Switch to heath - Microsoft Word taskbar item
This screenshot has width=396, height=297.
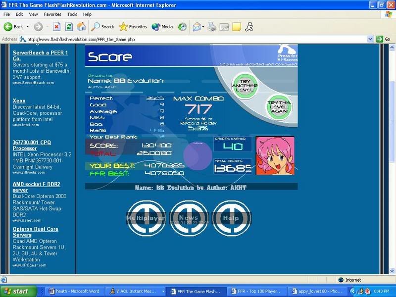[74, 291]
